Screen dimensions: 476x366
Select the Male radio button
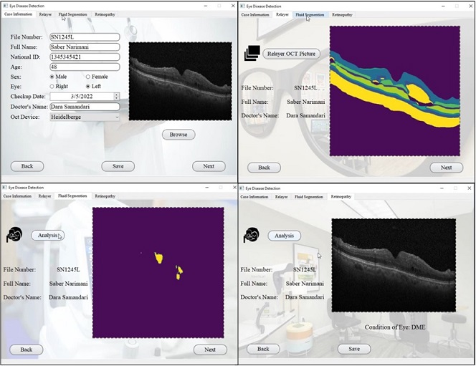click(x=52, y=77)
